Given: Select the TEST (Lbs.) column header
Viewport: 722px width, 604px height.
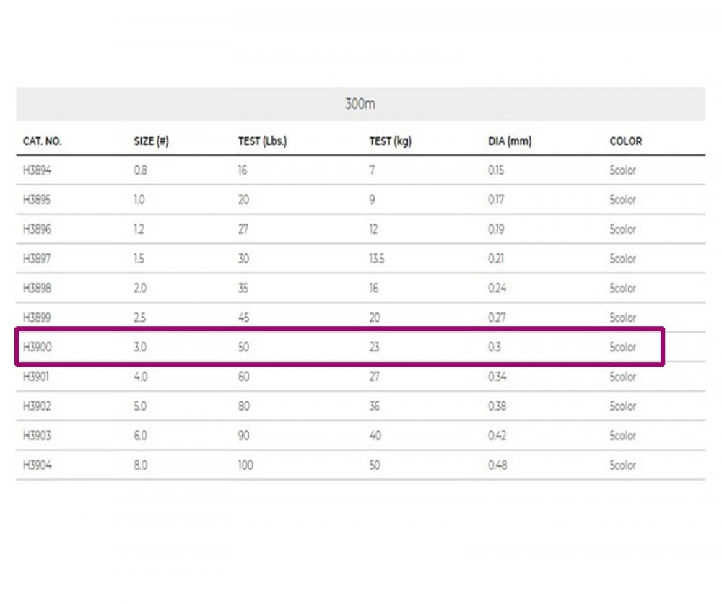Looking at the screenshot, I should [262, 141].
